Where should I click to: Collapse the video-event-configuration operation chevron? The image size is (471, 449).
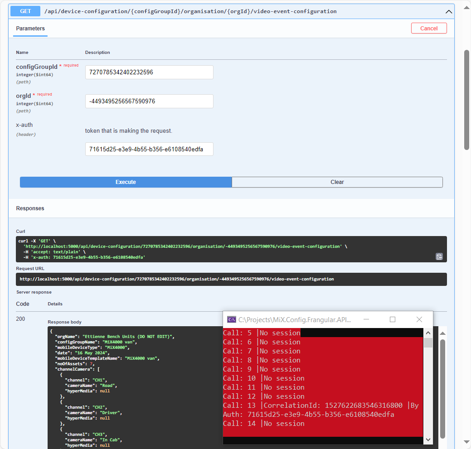click(449, 12)
